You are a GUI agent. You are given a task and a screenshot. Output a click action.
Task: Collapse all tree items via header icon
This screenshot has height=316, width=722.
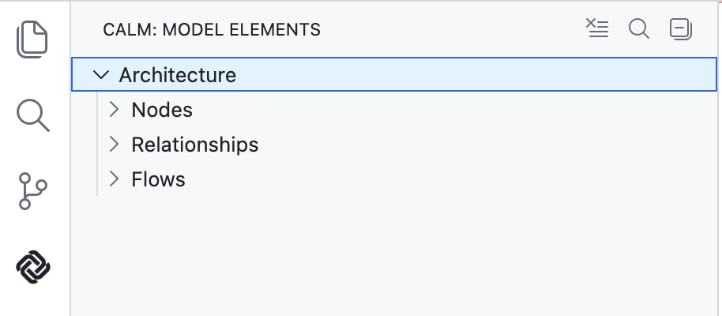click(680, 29)
